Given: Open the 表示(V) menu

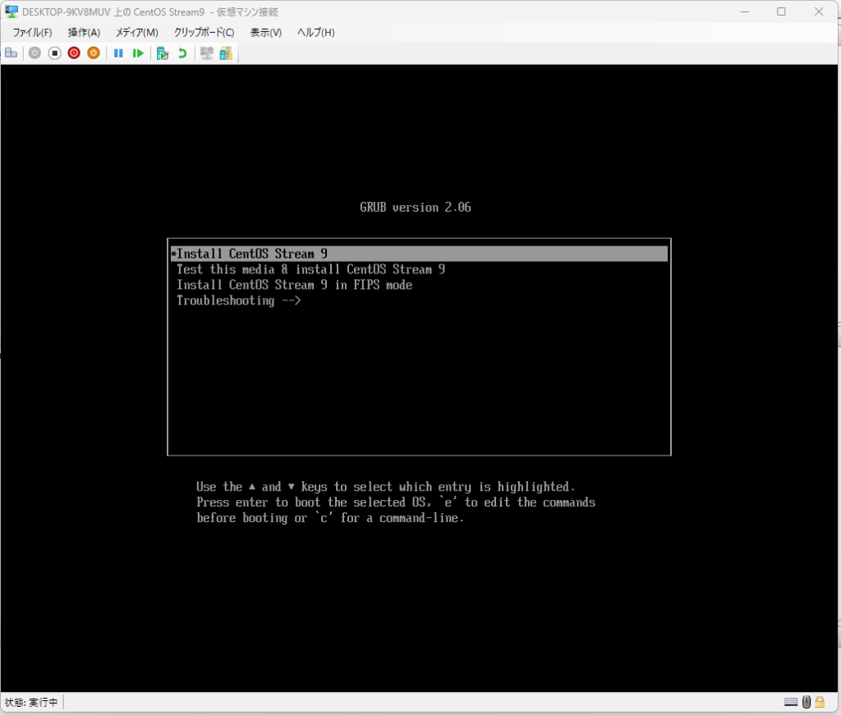Looking at the screenshot, I should pos(265,32).
